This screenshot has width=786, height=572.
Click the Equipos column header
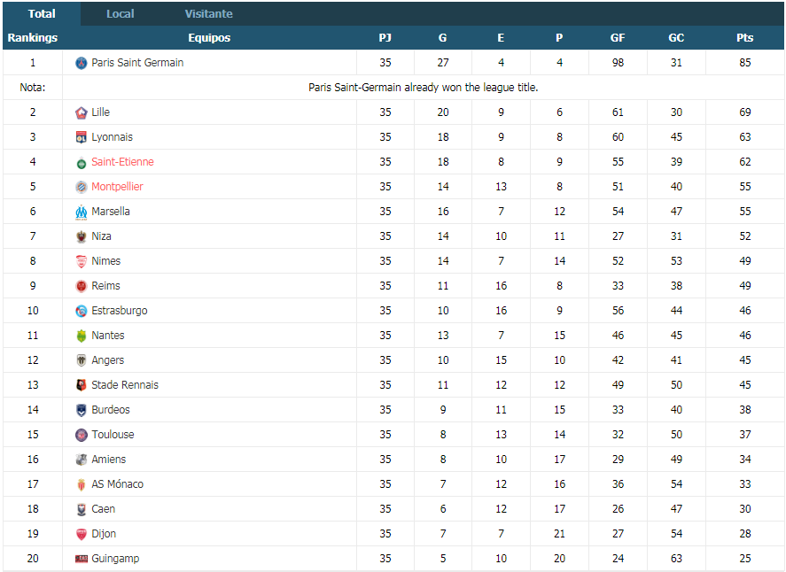tap(209, 38)
